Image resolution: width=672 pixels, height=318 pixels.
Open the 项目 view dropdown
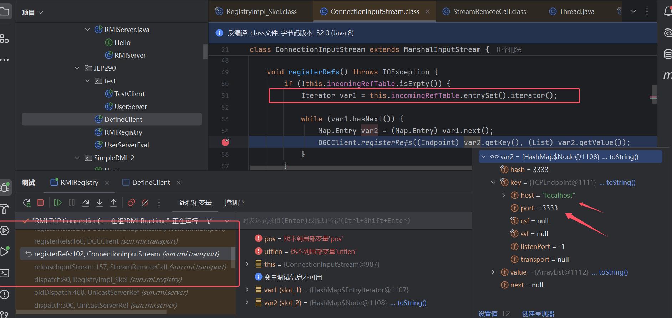32,12
